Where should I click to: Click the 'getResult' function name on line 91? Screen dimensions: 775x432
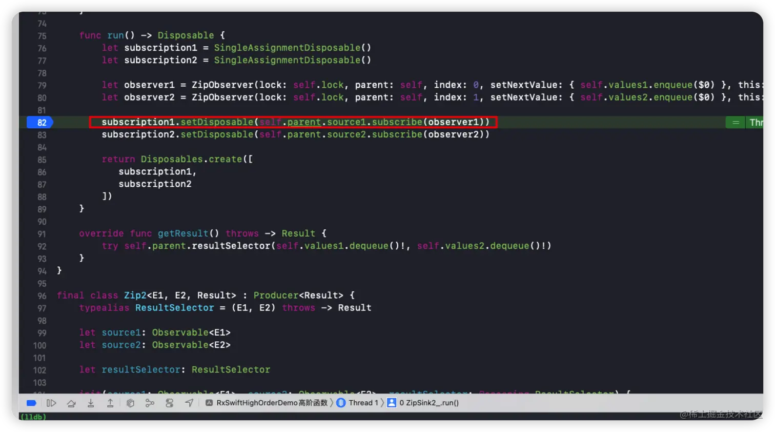[x=183, y=233]
